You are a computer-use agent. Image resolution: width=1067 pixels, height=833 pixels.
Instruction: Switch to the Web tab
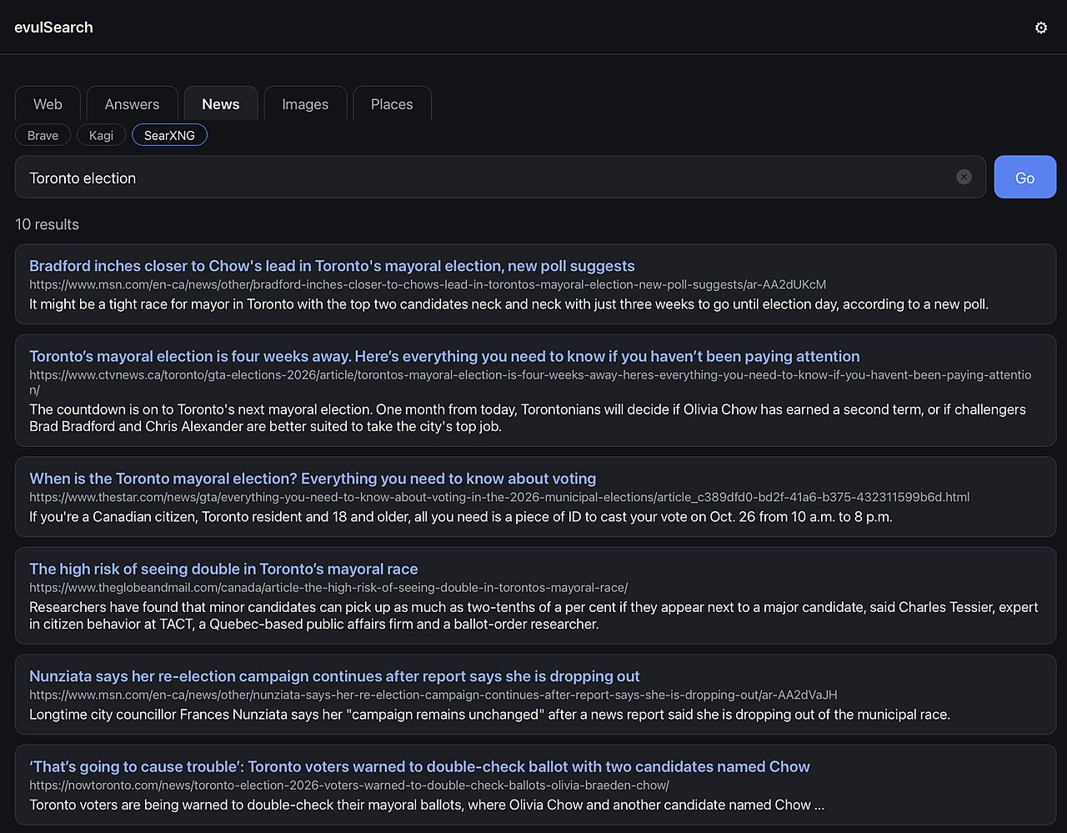pyautogui.click(x=48, y=104)
